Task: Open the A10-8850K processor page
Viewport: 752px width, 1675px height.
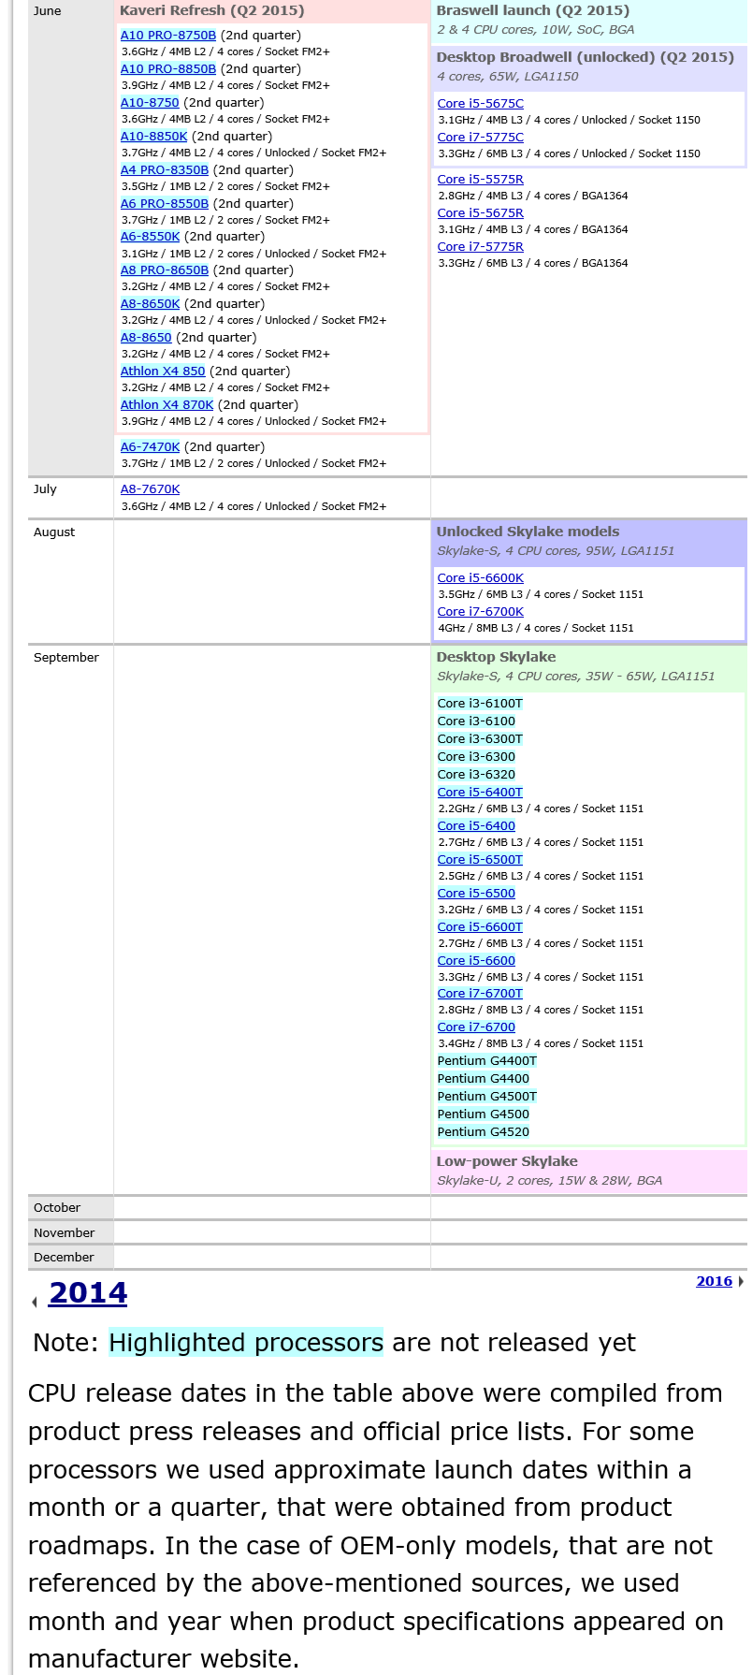Action: pyautogui.click(x=154, y=137)
